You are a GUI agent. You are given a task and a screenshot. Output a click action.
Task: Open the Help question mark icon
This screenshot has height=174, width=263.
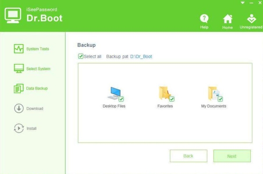(204, 18)
